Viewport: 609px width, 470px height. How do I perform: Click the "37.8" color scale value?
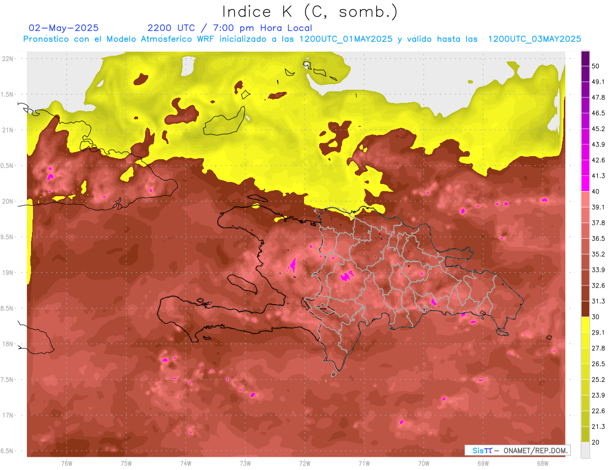tap(598, 223)
